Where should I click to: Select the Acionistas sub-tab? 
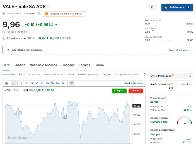click(34, 74)
